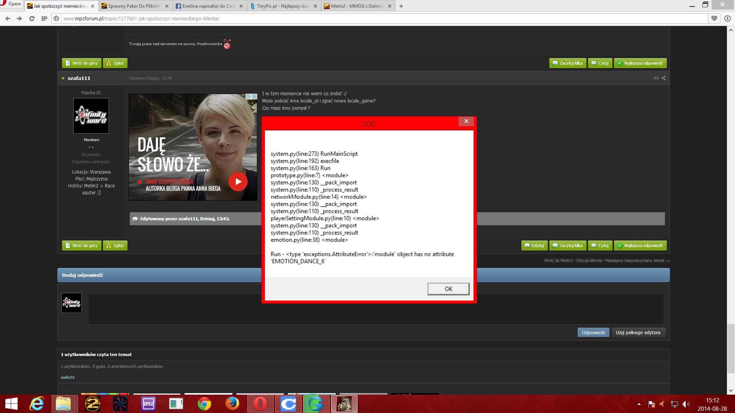Image resolution: width=735 pixels, height=413 pixels.
Task: Open a new browser tab
Action: click(x=401, y=6)
